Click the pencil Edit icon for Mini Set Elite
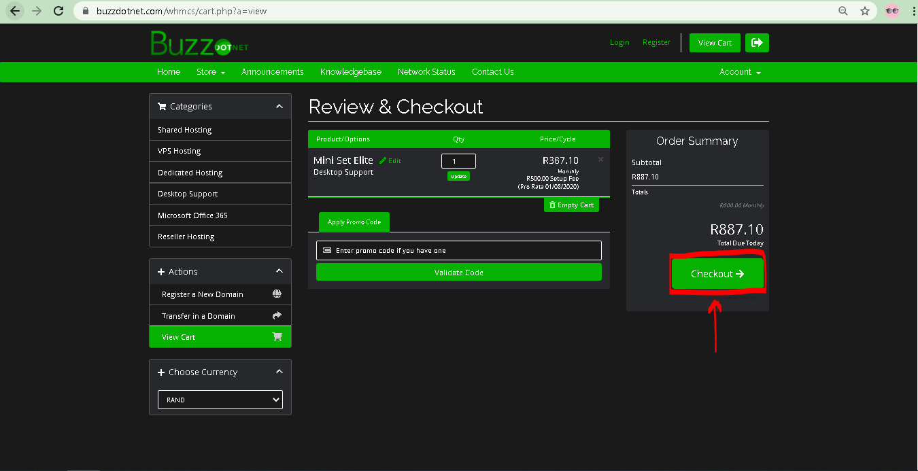The height and width of the screenshot is (471, 918). (x=384, y=161)
